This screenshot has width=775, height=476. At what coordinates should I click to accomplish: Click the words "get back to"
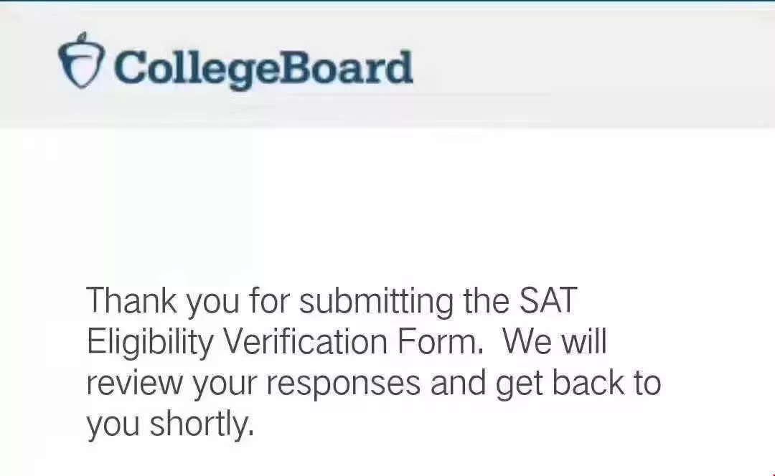[x=578, y=384]
